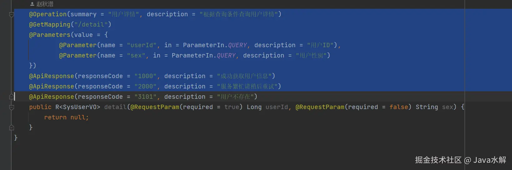Click the detail method name
Viewport: 512px width, 170px height.
(x=115, y=107)
